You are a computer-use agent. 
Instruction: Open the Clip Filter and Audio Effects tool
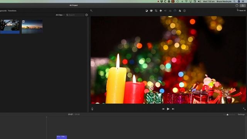point(180,11)
